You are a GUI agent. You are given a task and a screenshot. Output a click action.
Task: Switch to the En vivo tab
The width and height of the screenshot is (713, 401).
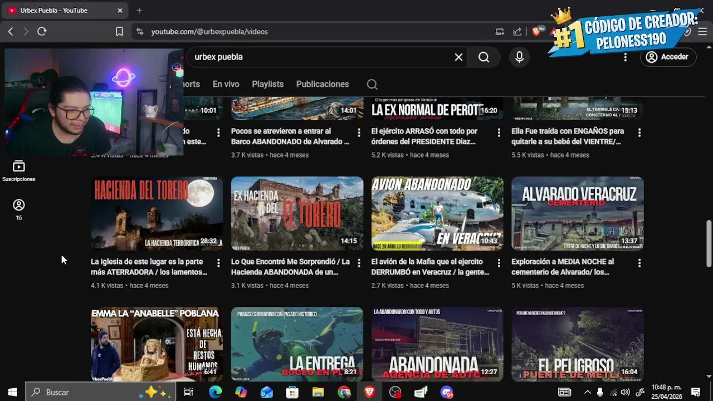[x=226, y=84]
